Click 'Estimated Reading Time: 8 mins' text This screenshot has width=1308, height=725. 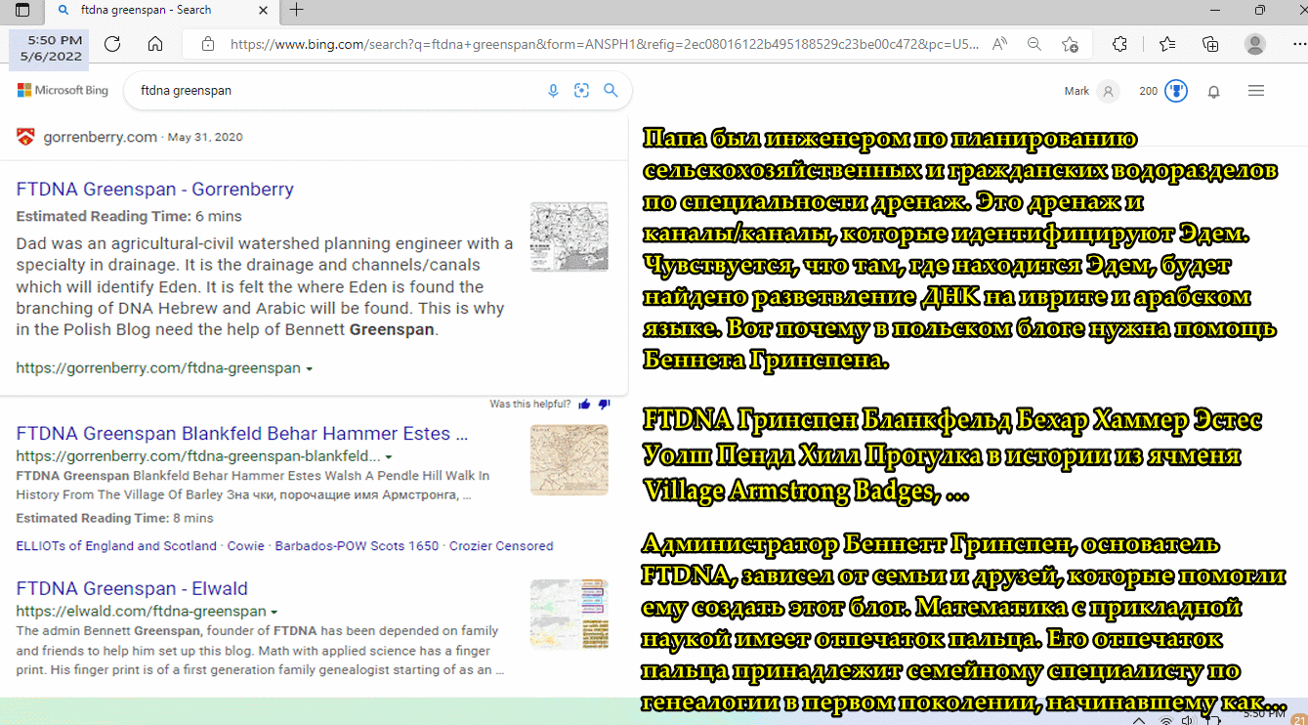click(x=114, y=519)
